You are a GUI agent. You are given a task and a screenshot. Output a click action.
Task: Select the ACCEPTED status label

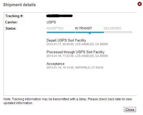coord(55,28)
